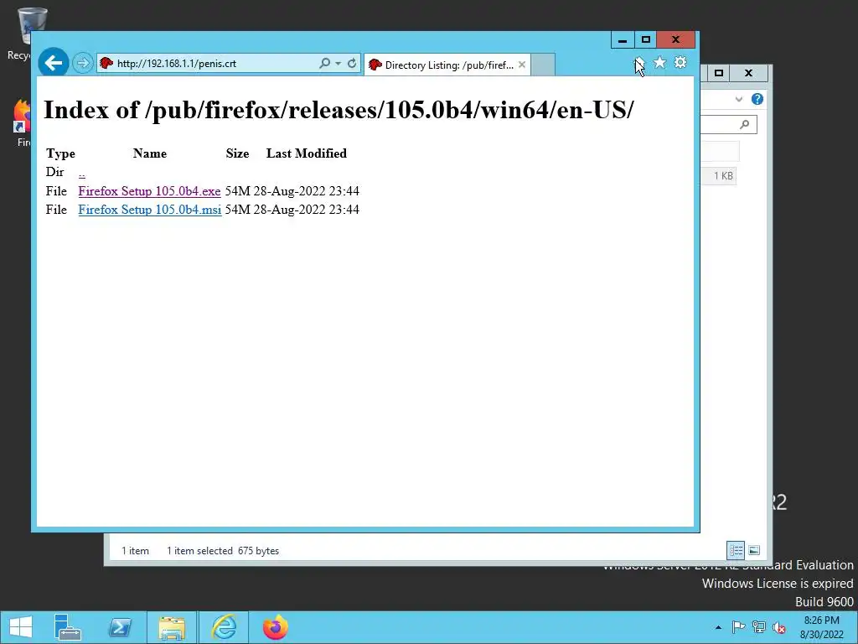Expand the address bar autocomplete dropdown arrow
Screen dimensions: 858x644
click(x=339, y=64)
